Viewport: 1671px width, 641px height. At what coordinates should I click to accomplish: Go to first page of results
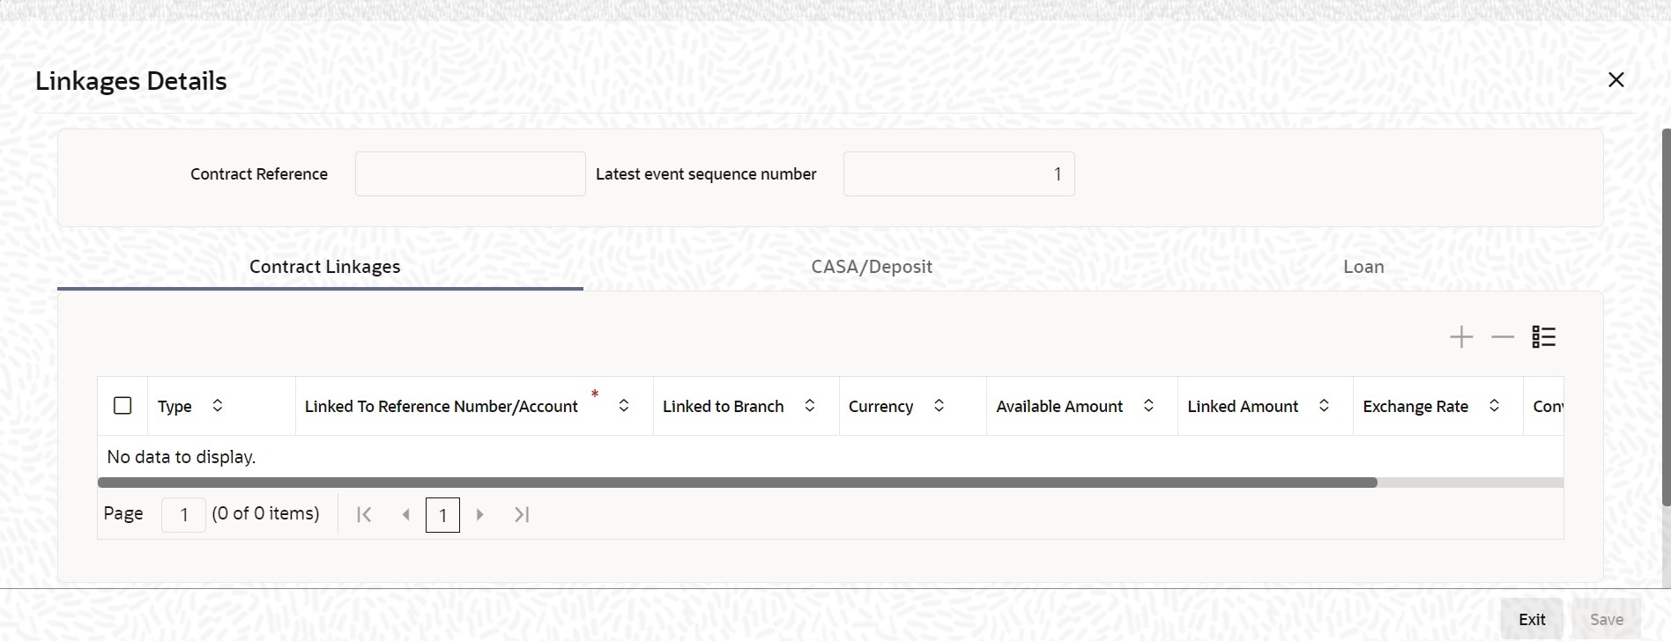(x=364, y=514)
